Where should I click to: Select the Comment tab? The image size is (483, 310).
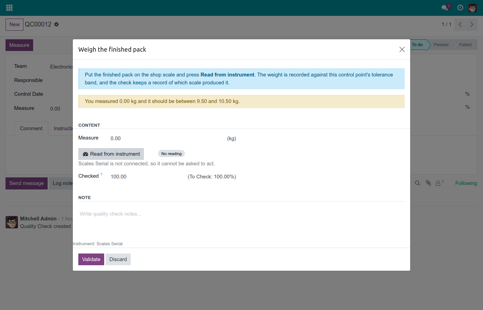[x=31, y=128]
